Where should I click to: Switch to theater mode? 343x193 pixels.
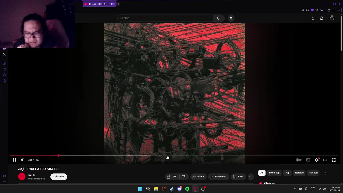coord(325,160)
